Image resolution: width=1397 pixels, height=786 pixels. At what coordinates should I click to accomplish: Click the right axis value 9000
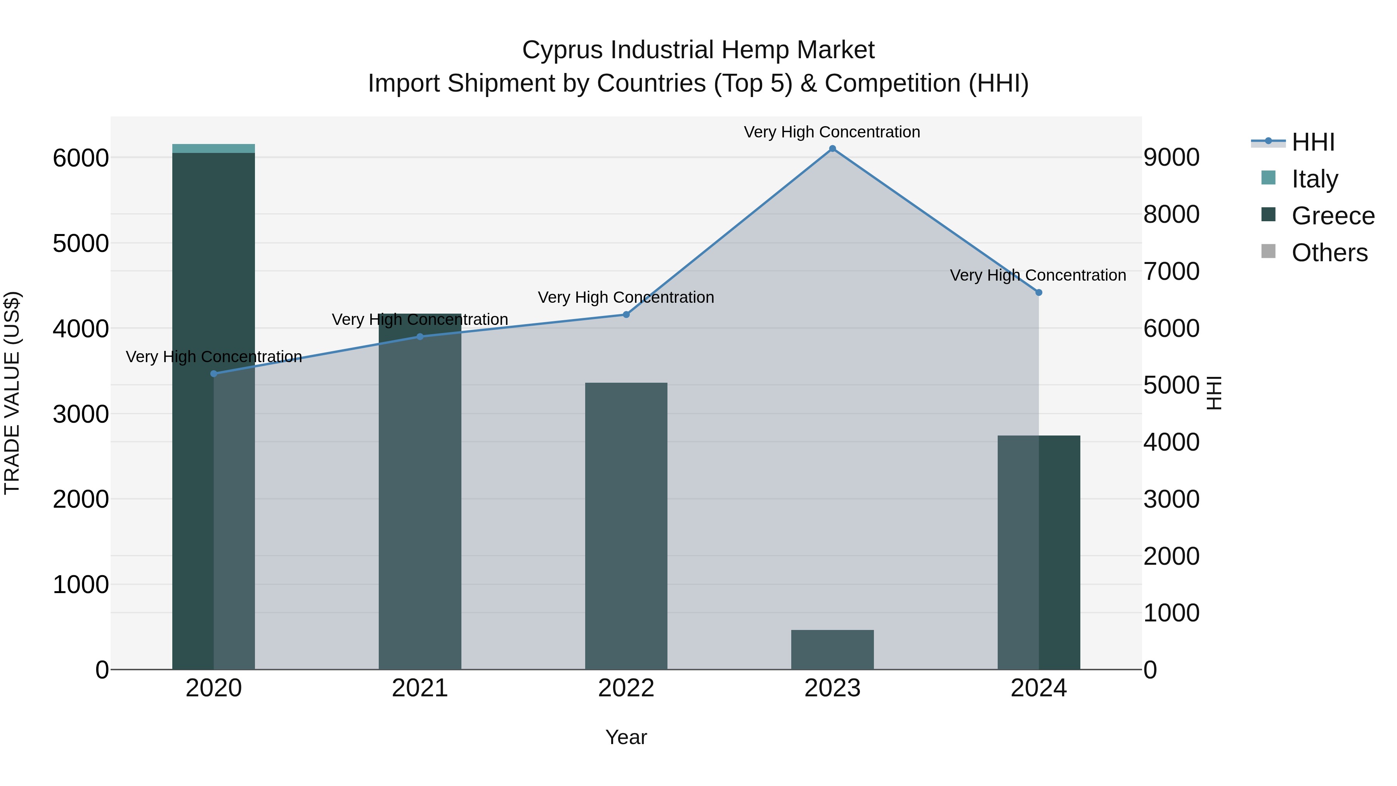click(1172, 157)
